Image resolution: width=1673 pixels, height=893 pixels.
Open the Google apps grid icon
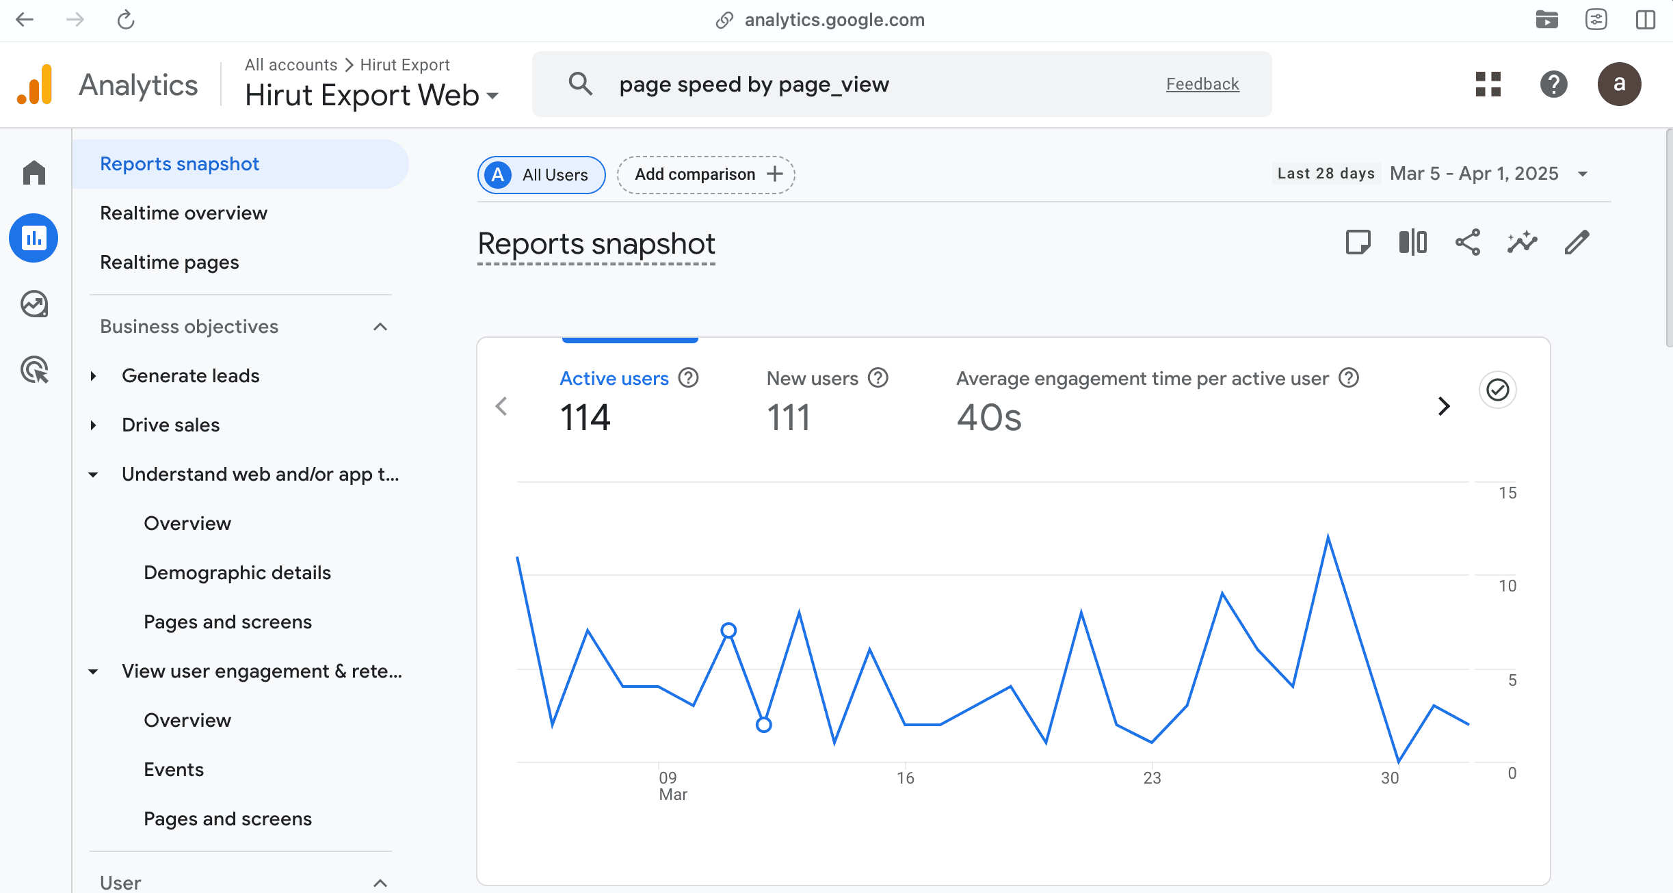coord(1488,84)
